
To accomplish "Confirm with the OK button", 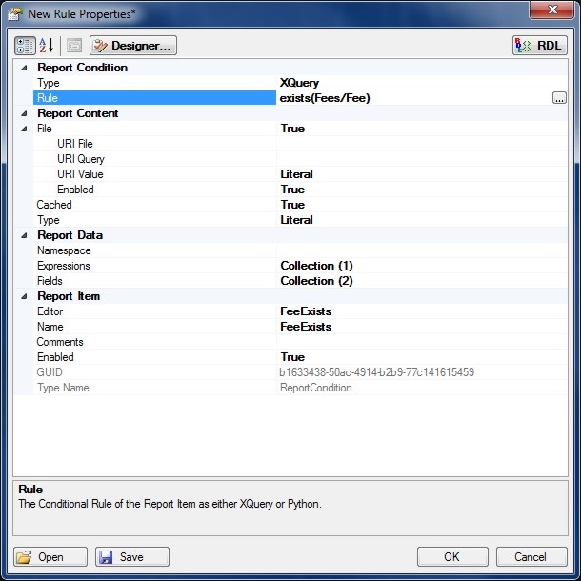I will (x=451, y=557).
